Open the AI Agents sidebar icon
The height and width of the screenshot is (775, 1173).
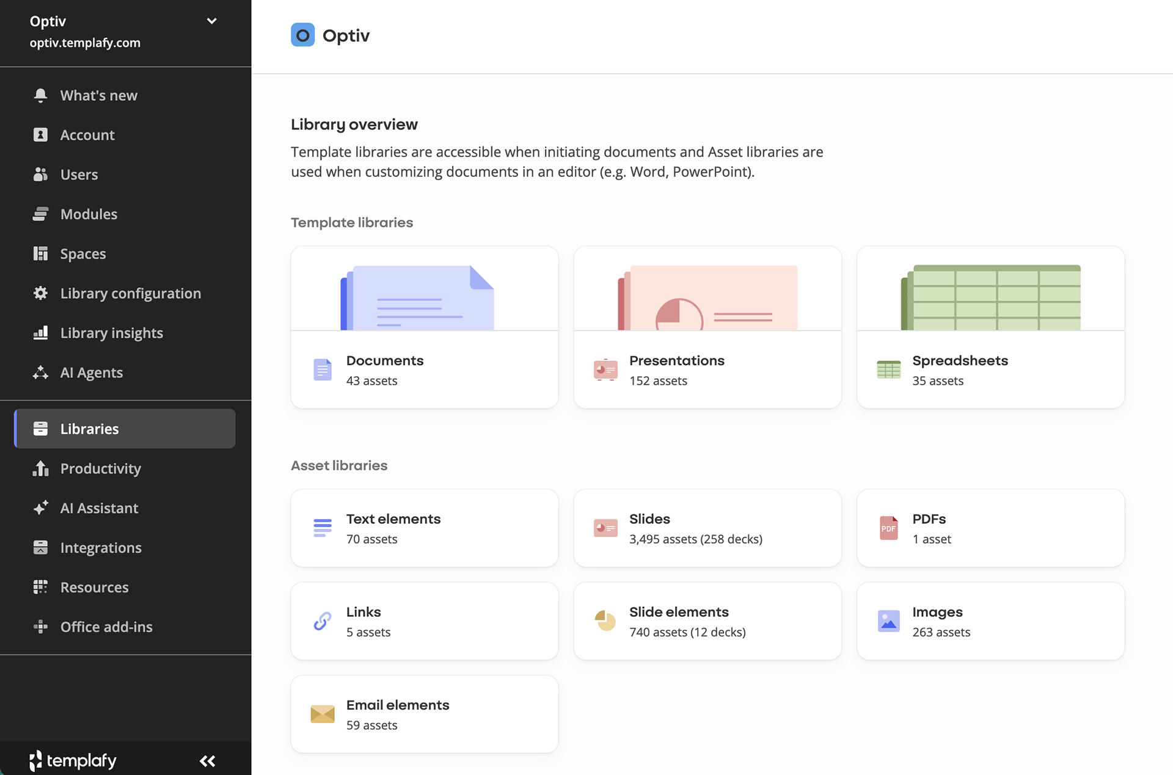click(x=40, y=373)
